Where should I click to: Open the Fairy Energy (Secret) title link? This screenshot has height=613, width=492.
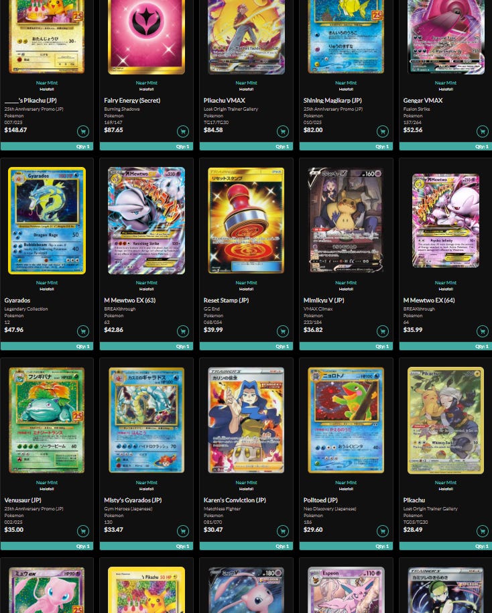pos(132,101)
